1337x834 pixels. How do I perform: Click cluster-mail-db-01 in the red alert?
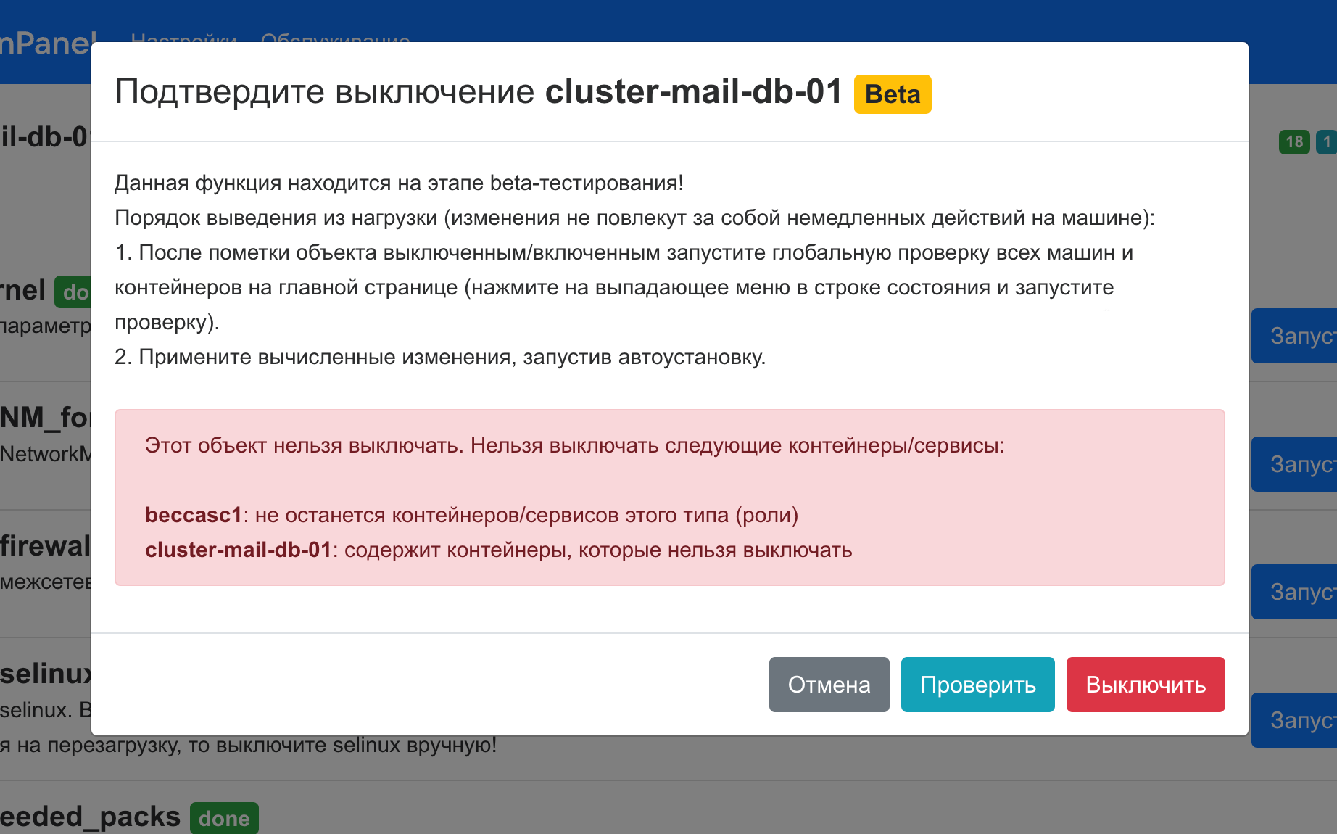click(238, 550)
